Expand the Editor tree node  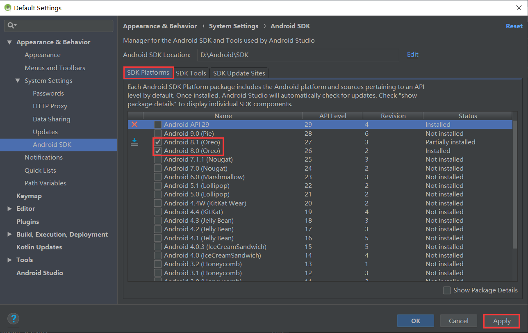coord(9,208)
